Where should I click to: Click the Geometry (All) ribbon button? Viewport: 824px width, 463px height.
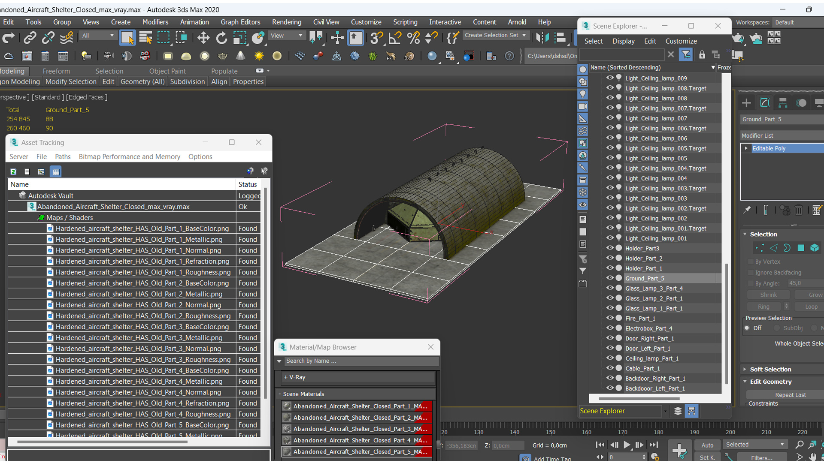142,81
